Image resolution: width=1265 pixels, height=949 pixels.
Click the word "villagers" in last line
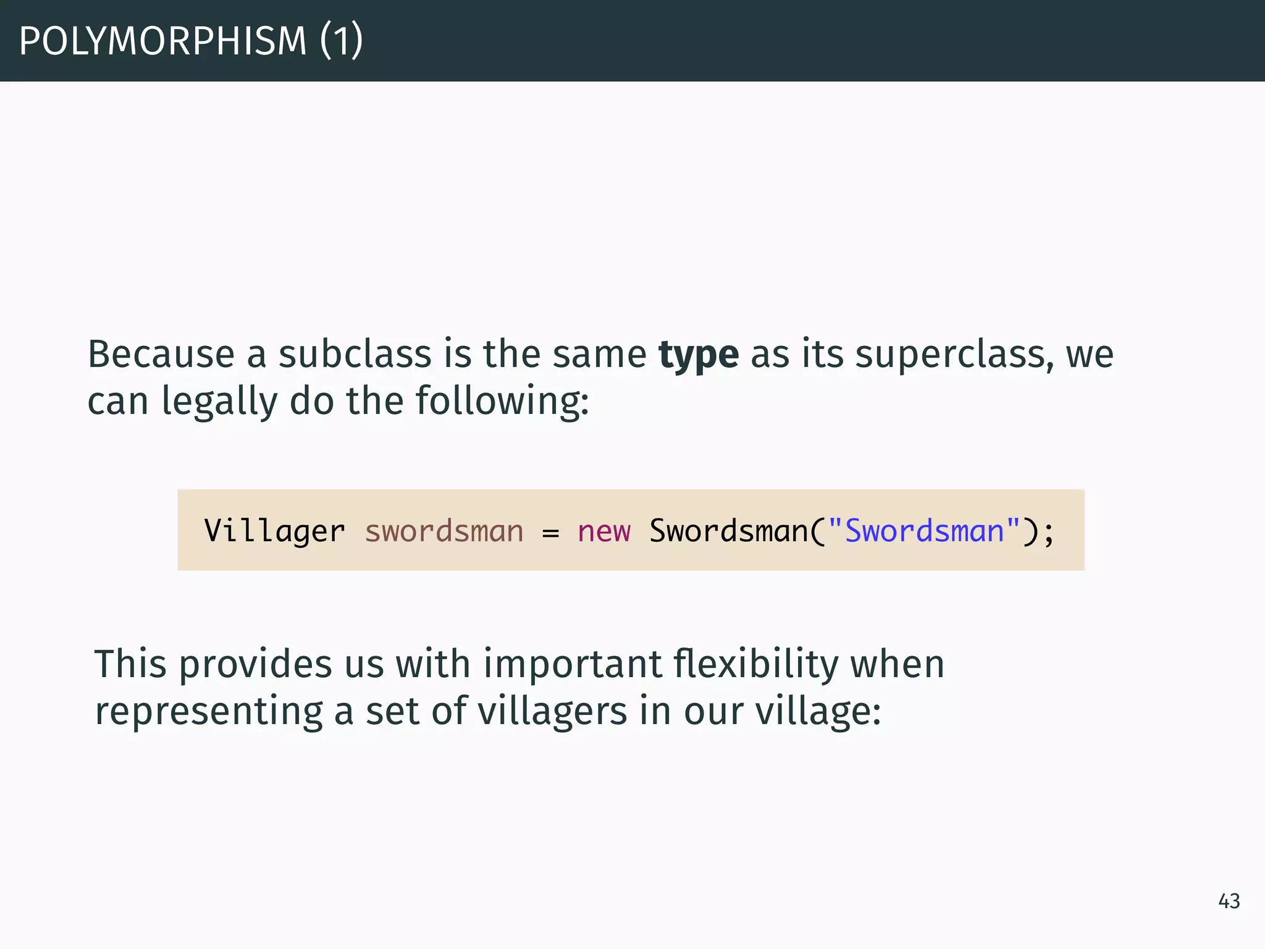(553, 711)
